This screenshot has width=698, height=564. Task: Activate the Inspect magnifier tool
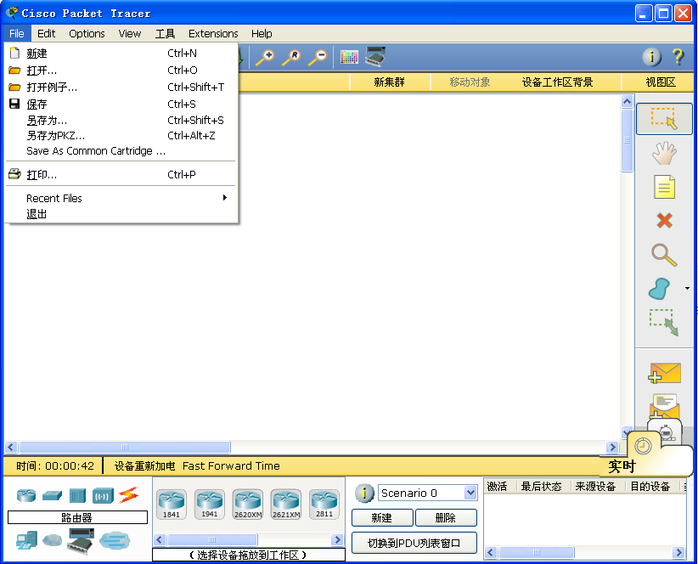(664, 255)
